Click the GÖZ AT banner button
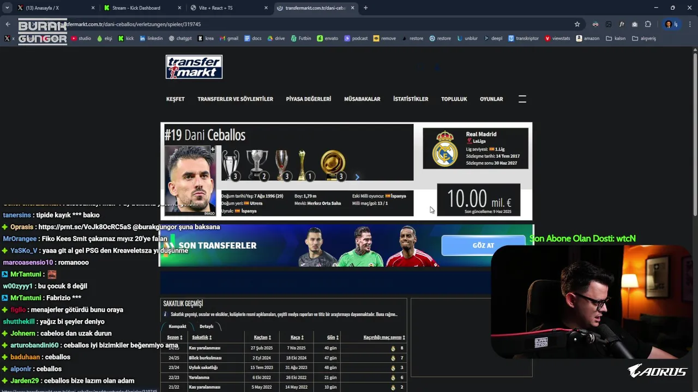 pos(483,246)
